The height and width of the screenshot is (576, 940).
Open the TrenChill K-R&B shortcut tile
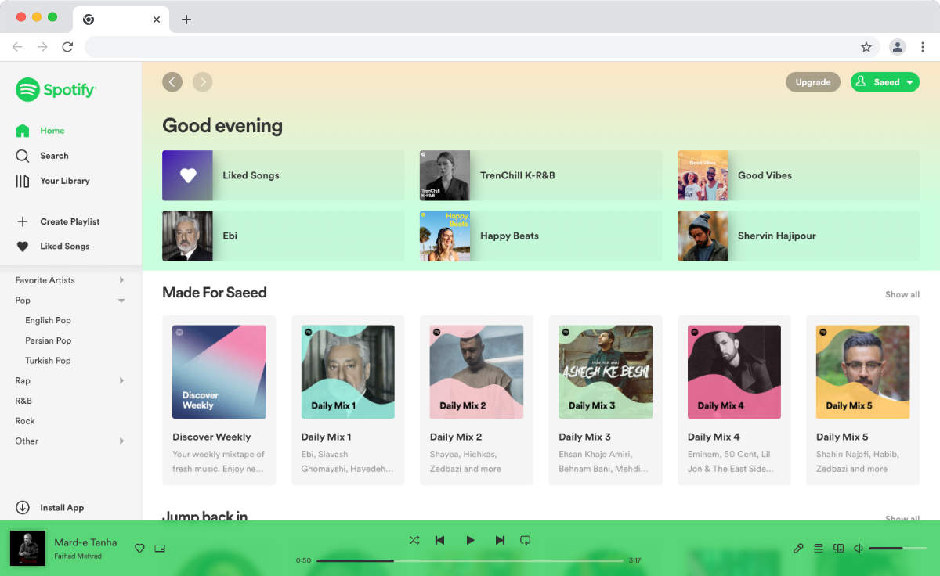pos(540,175)
